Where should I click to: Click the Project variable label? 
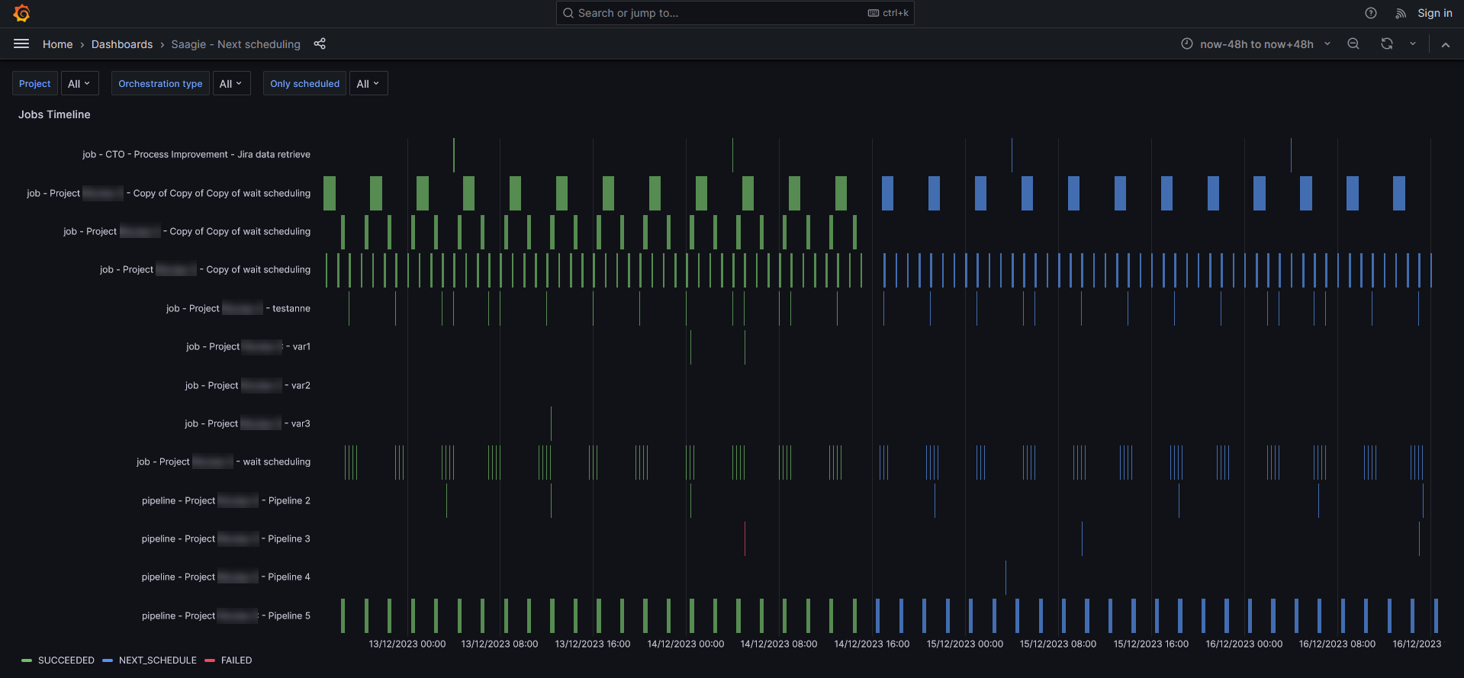click(35, 84)
